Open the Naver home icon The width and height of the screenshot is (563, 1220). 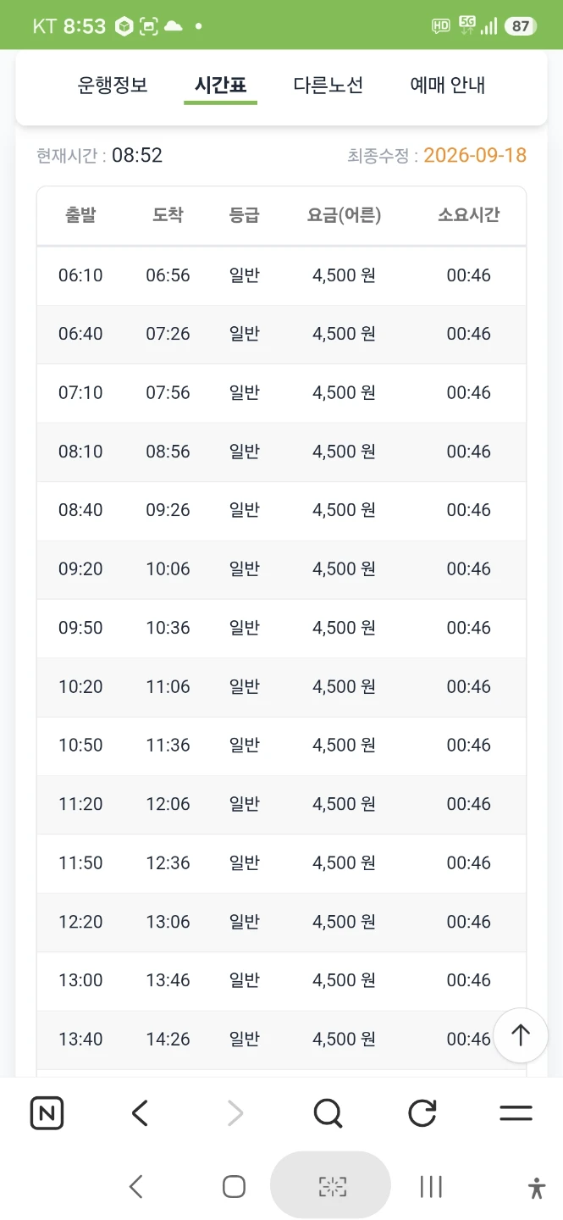point(47,1112)
